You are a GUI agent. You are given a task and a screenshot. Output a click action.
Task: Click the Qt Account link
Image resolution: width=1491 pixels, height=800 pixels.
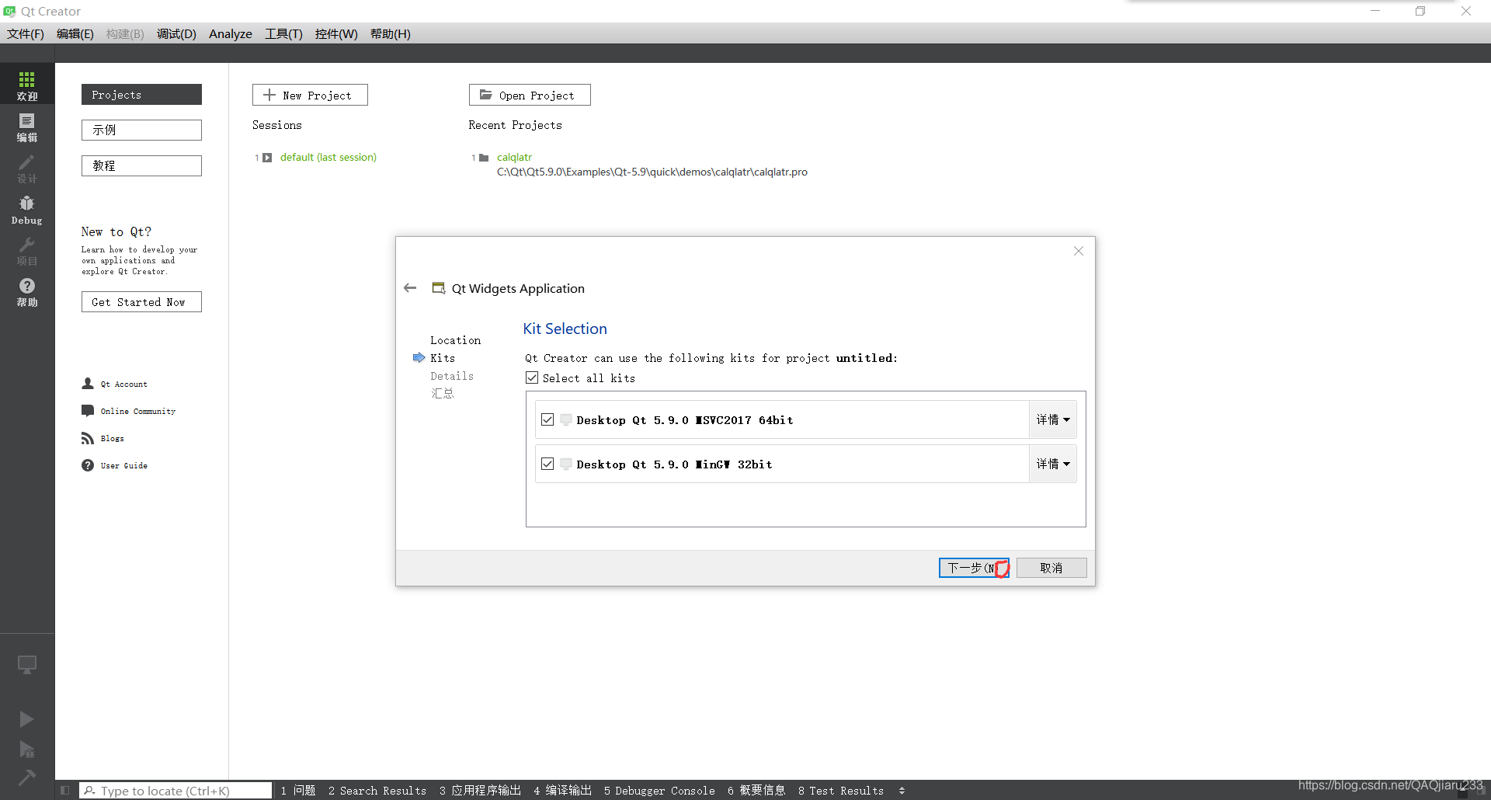pos(123,384)
